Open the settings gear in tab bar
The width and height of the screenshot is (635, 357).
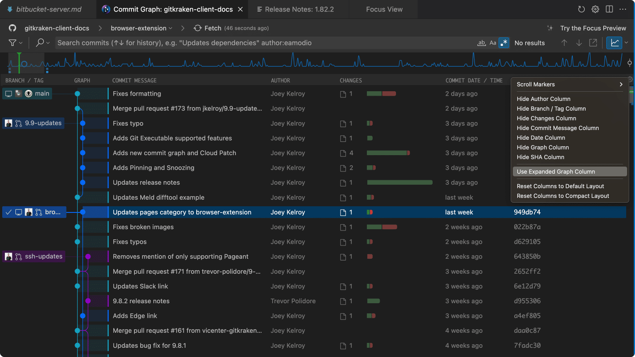pyautogui.click(x=595, y=9)
